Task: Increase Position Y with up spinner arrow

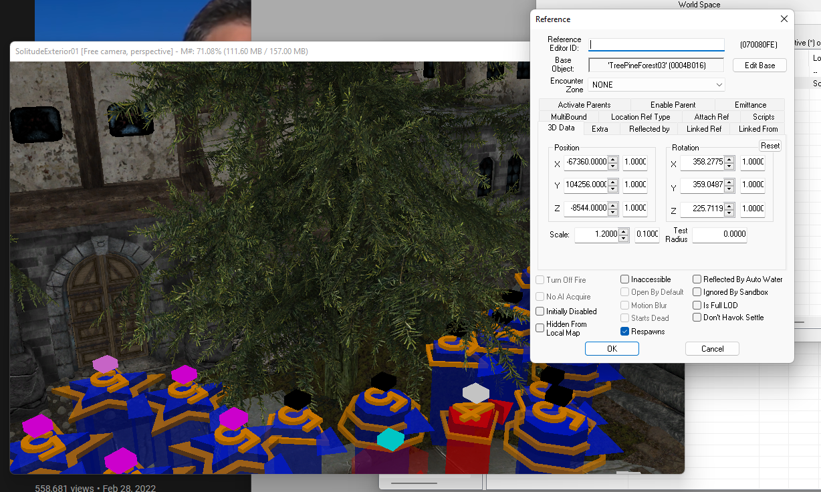Action: (x=613, y=181)
